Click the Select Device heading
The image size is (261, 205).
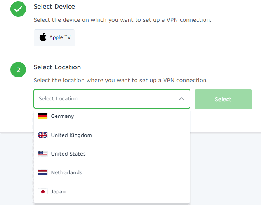pyautogui.click(x=54, y=7)
